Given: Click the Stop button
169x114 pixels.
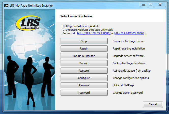Looking at the screenshot, I should [84, 41].
